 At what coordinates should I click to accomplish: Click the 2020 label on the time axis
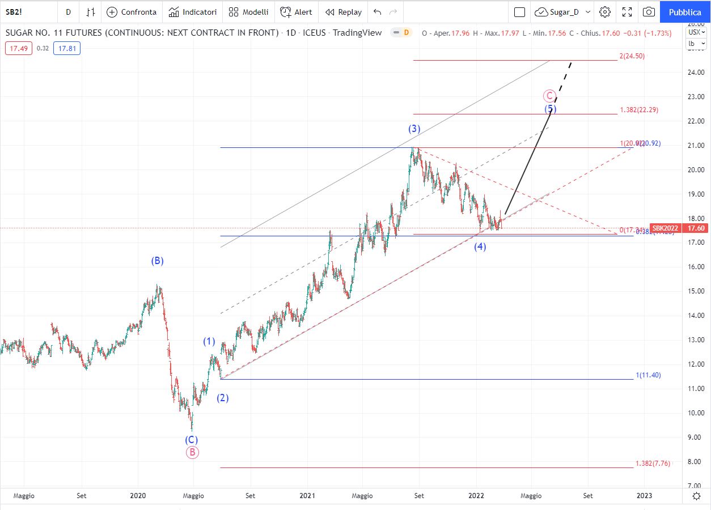click(x=138, y=496)
